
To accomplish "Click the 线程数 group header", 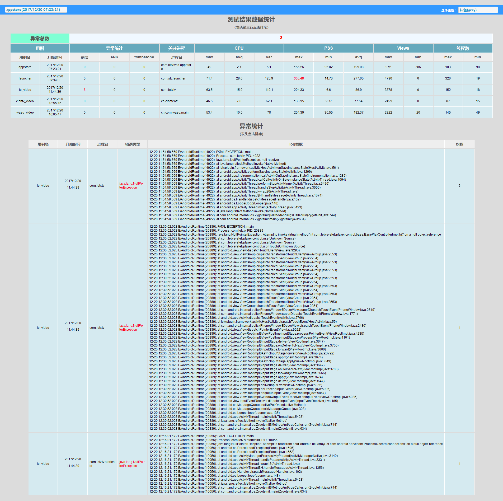I will [x=463, y=48].
